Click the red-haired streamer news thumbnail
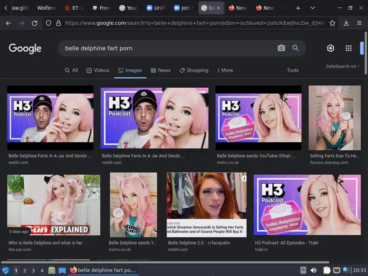The height and width of the screenshot is (276, 368). 207,205
